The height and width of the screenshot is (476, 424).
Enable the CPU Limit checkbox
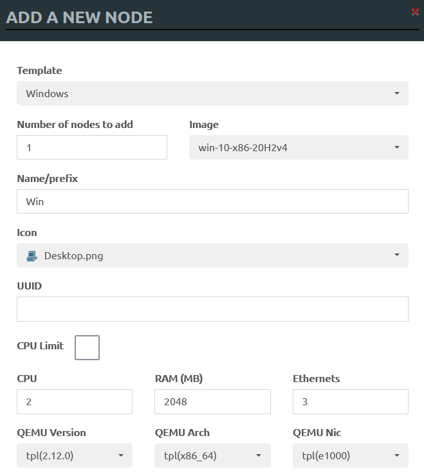87,347
